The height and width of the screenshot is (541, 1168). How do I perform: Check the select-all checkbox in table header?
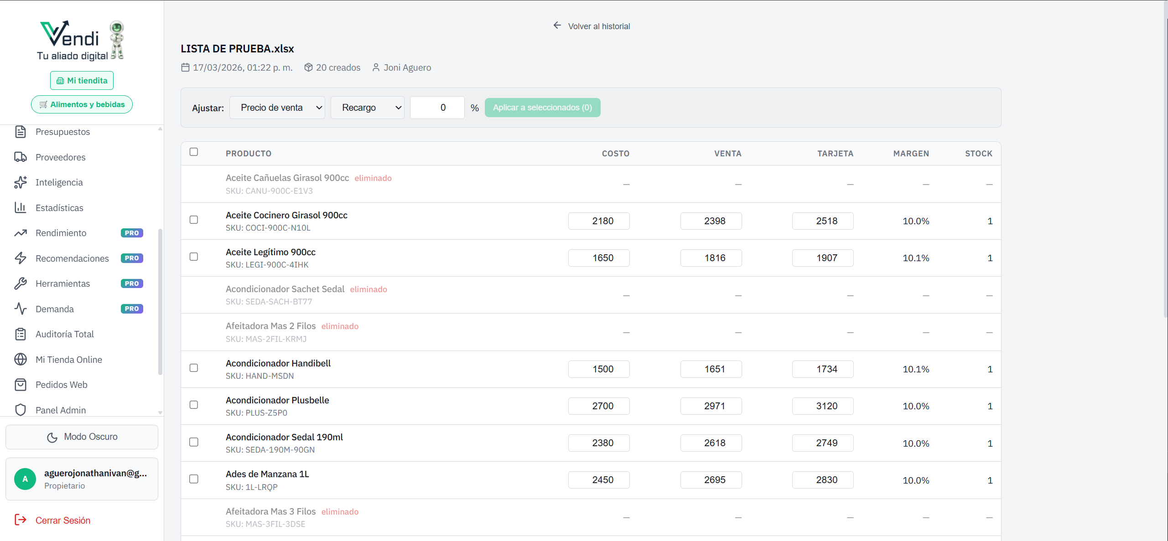(x=194, y=152)
